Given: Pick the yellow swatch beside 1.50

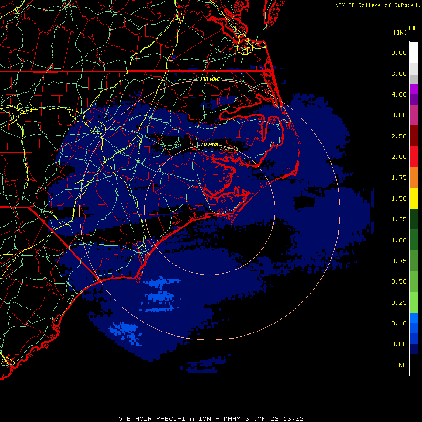Looking at the screenshot, I should point(414,198).
